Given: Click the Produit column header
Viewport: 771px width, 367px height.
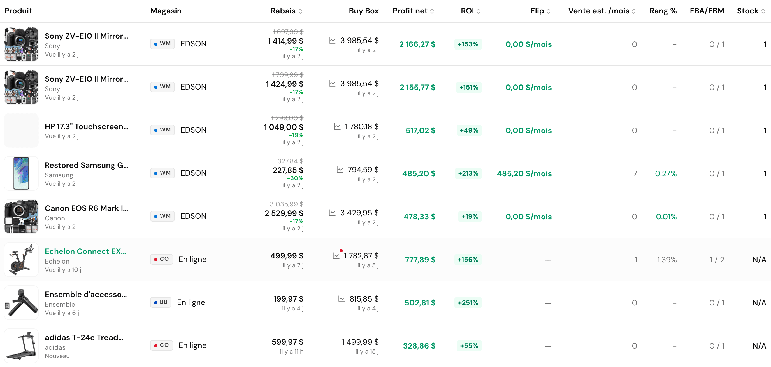Looking at the screenshot, I should click(x=18, y=11).
